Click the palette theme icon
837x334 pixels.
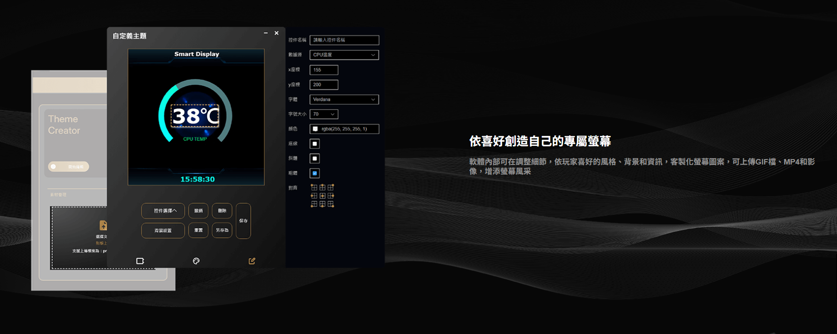(x=196, y=261)
